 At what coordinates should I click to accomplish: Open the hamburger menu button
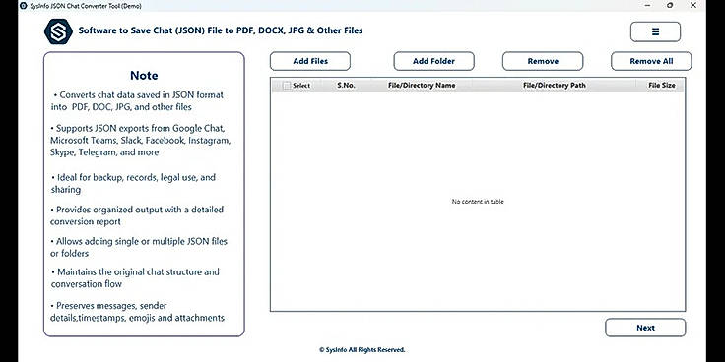coord(655,31)
